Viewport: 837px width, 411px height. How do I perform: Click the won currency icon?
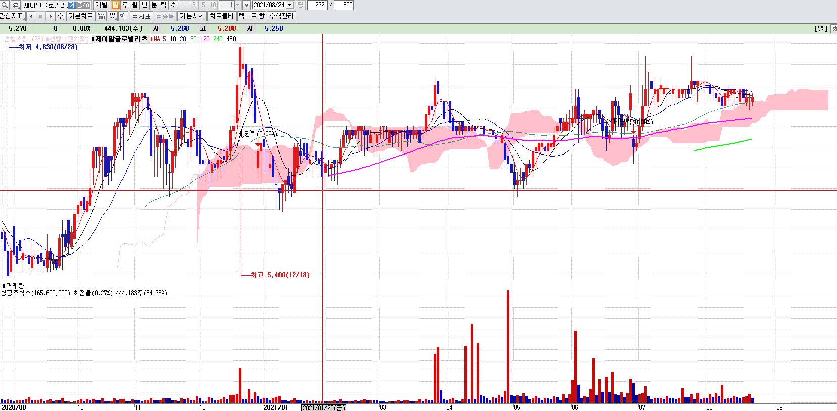click(113, 16)
